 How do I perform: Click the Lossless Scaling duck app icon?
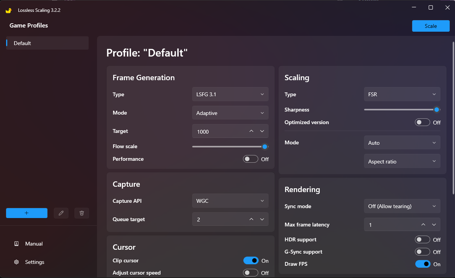pyautogui.click(x=9, y=10)
